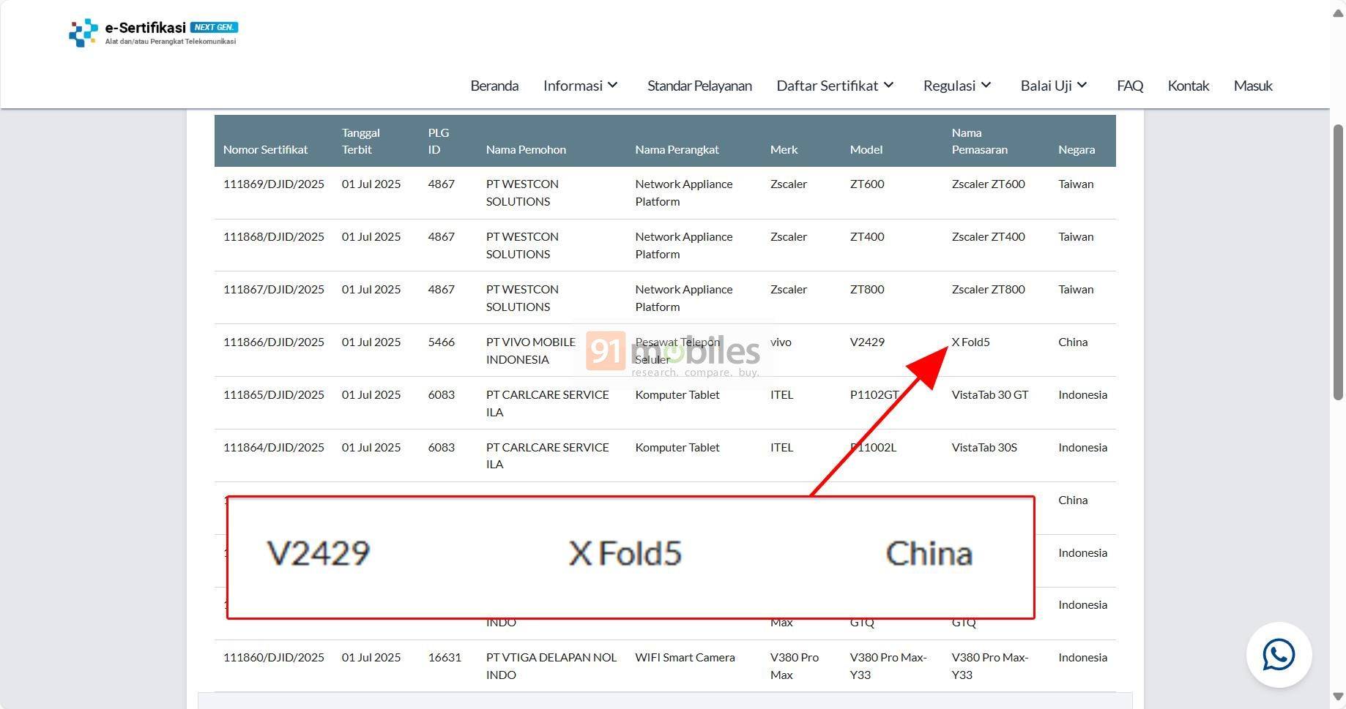The width and height of the screenshot is (1346, 709).
Task: Select certificate 111866/DJID/2025
Action: [x=273, y=342]
